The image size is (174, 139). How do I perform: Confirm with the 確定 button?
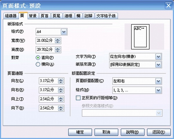click(x=80, y=132)
